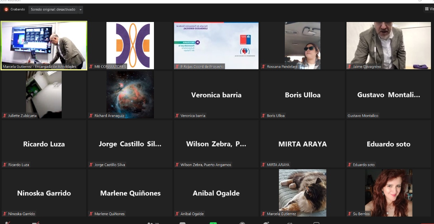This screenshot has width=434, height=224.
Task: Click the muted mic icon for Jaime Davagnino
Action: pyautogui.click(x=350, y=67)
